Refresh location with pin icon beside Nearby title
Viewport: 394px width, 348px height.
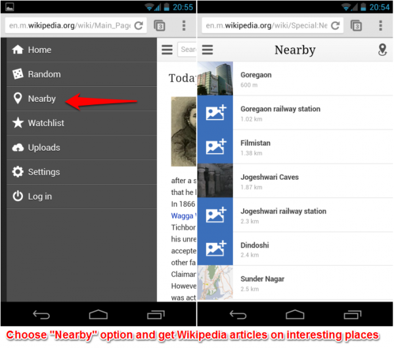pos(382,50)
